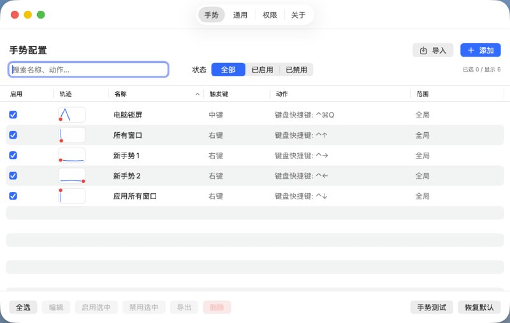
Task: Click the 电脑锁屏 gesture track thumbnail
Action: click(x=72, y=115)
